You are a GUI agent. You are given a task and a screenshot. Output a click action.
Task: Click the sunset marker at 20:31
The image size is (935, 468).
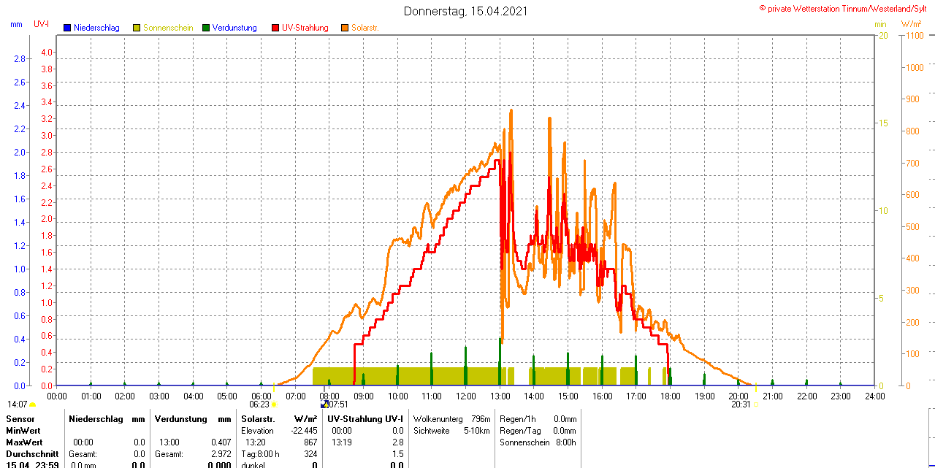click(x=755, y=404)
